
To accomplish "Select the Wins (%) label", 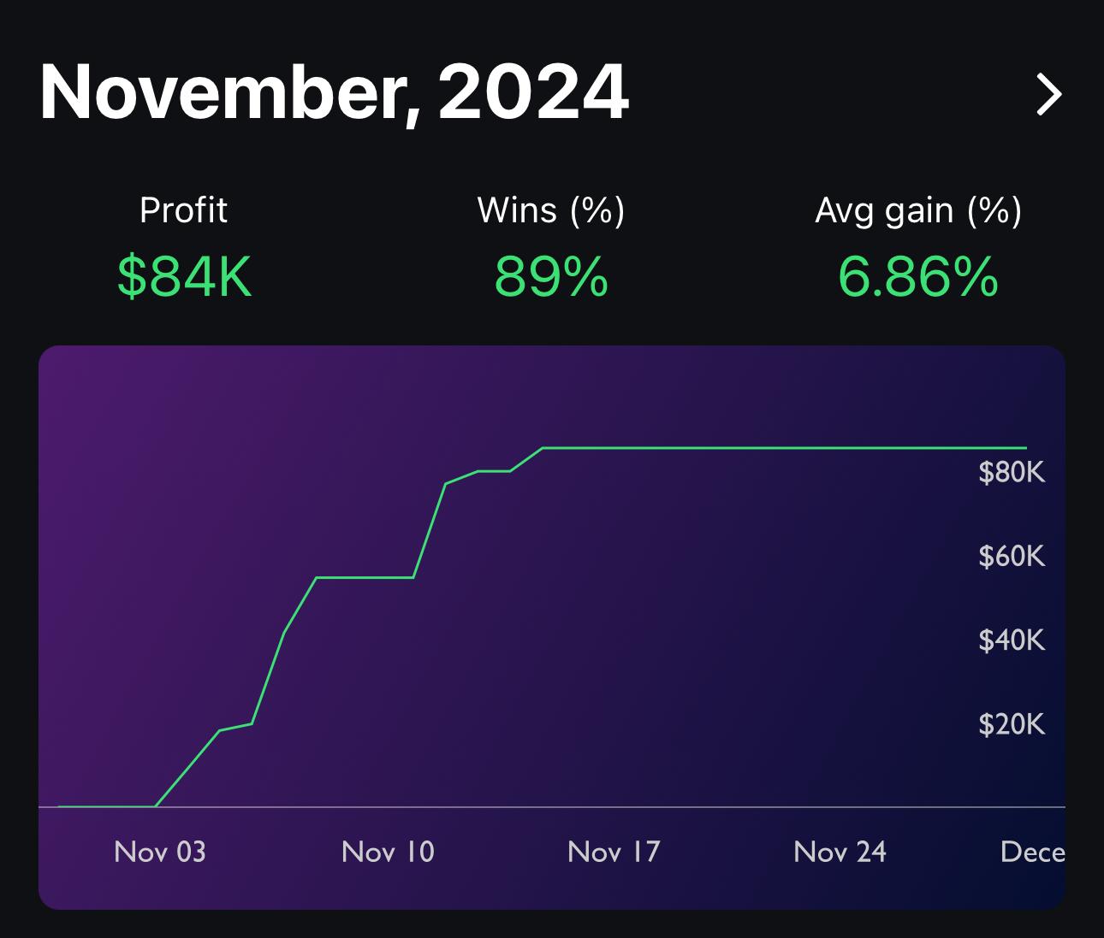I will tap(551, 210).
